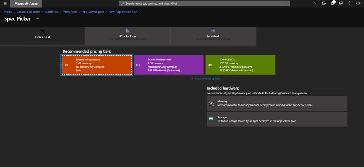Click the 240 minutes/day compute text
The image size is (364, 167).
[x=162, y=67]
